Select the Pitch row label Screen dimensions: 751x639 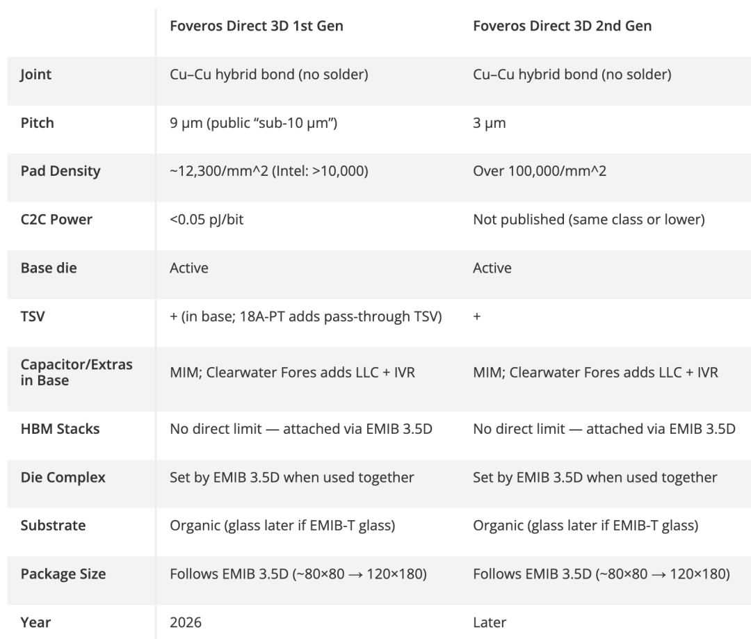tap(38, 123)
